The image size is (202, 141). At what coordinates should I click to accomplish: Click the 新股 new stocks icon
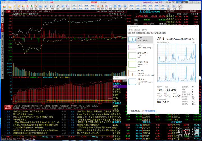(115, 6)
